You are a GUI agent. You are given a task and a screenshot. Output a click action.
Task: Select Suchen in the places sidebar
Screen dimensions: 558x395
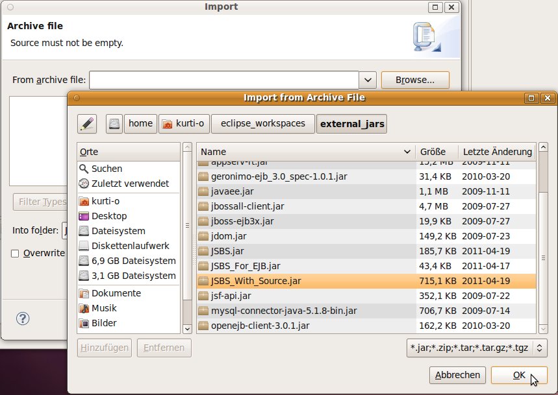coord(107,169)
